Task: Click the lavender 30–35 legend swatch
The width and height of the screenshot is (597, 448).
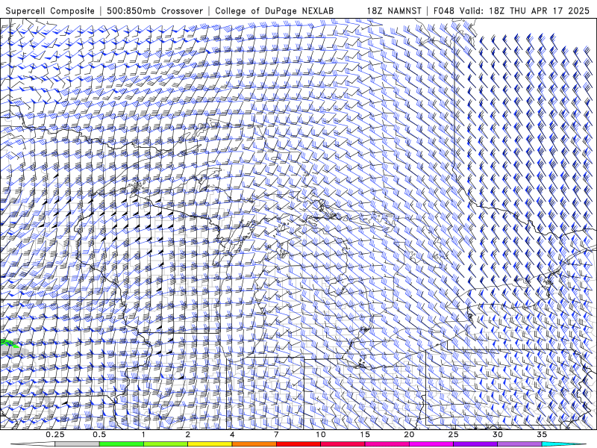Action: pyautogui.click(x=519, y=444)
